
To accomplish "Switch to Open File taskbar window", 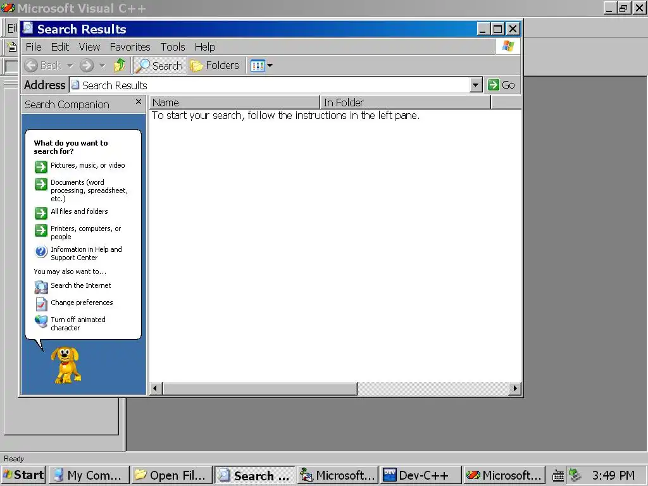I will pyautogui.click(x=171, y=475).
